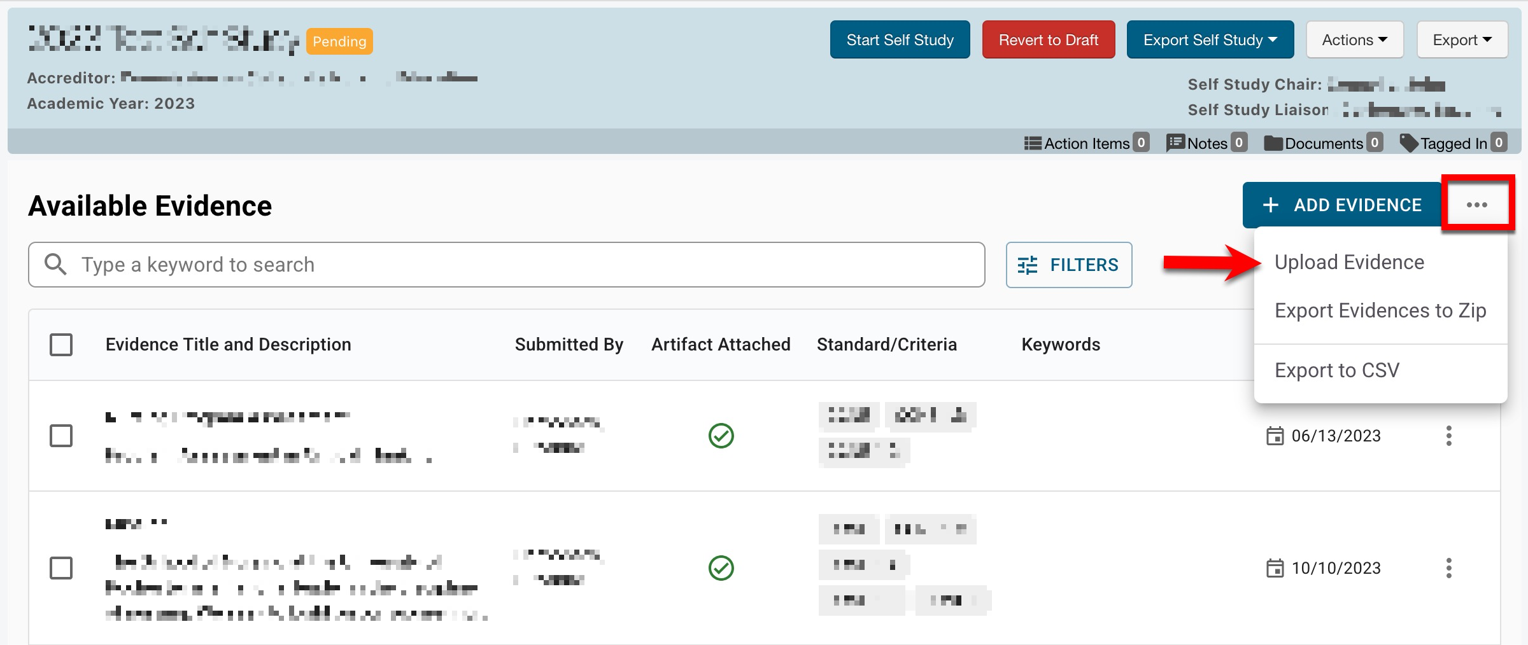
Task: Open kebab menu for 10/10/2023 evidence row
Action: pos(1448,568)
